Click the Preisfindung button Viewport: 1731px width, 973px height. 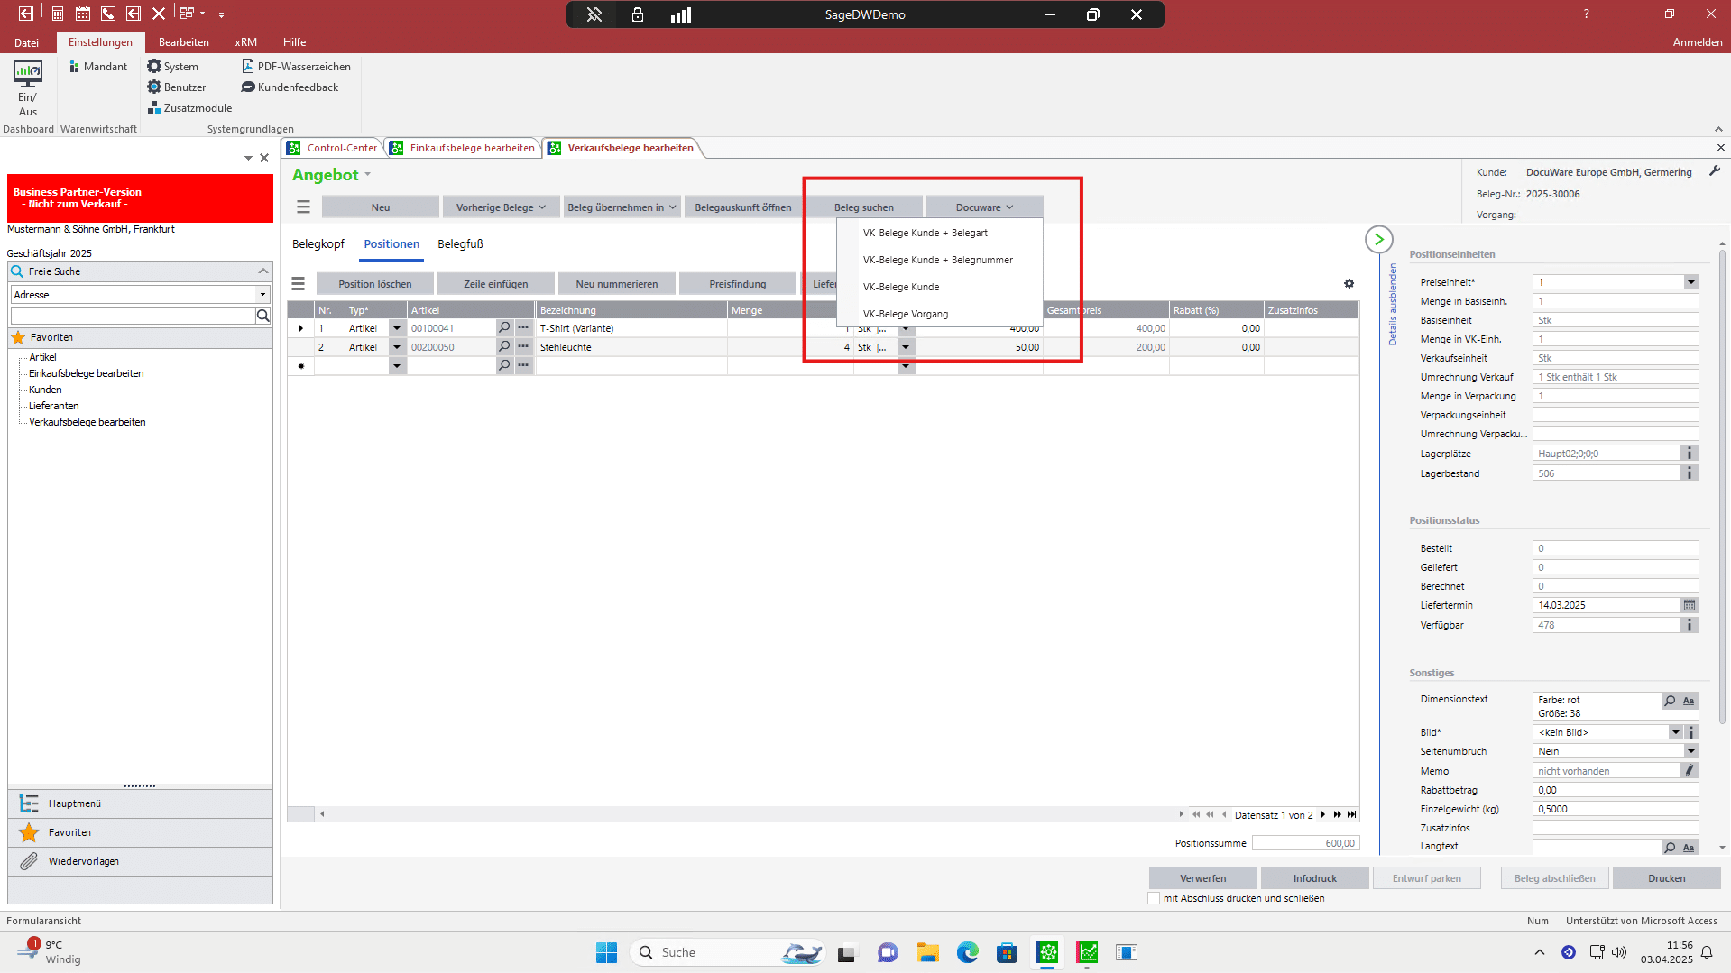coord(737,284)
